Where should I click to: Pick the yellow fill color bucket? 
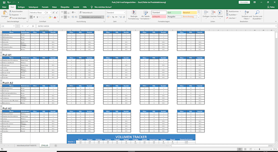coord(50,17)
